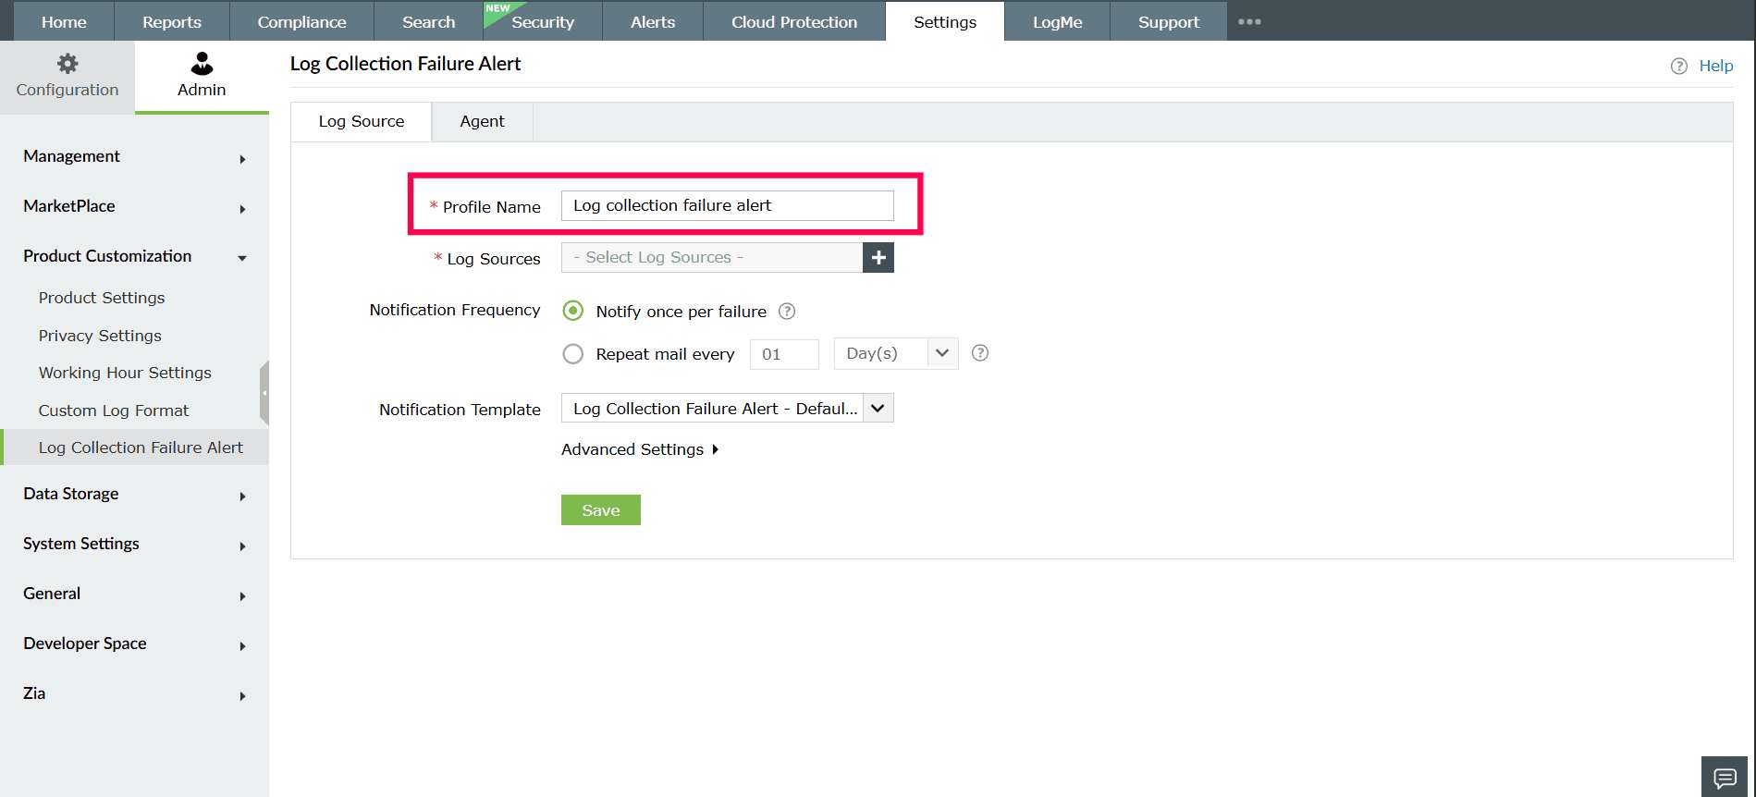This screenshot has width=1756, height=797.
Task: Click the green Save button
Action: (x=601, y=510)
